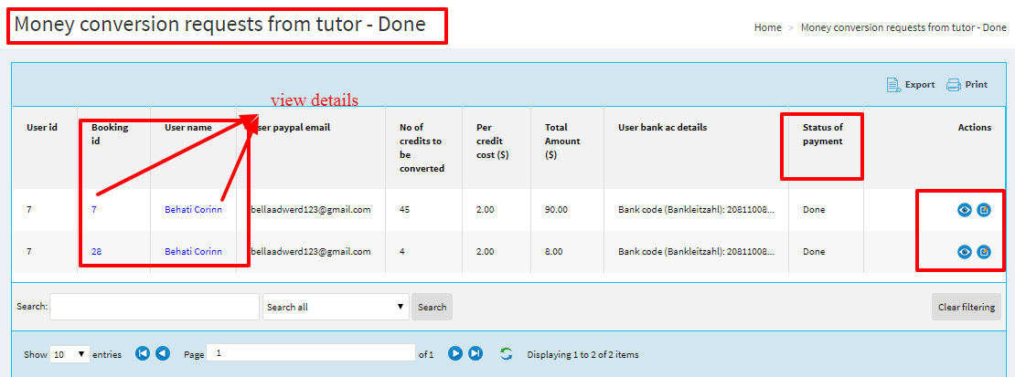Go to previous page of results
Image resolution: width=1015 pixels, height=377 pixels.
click(x=162, y=353)
